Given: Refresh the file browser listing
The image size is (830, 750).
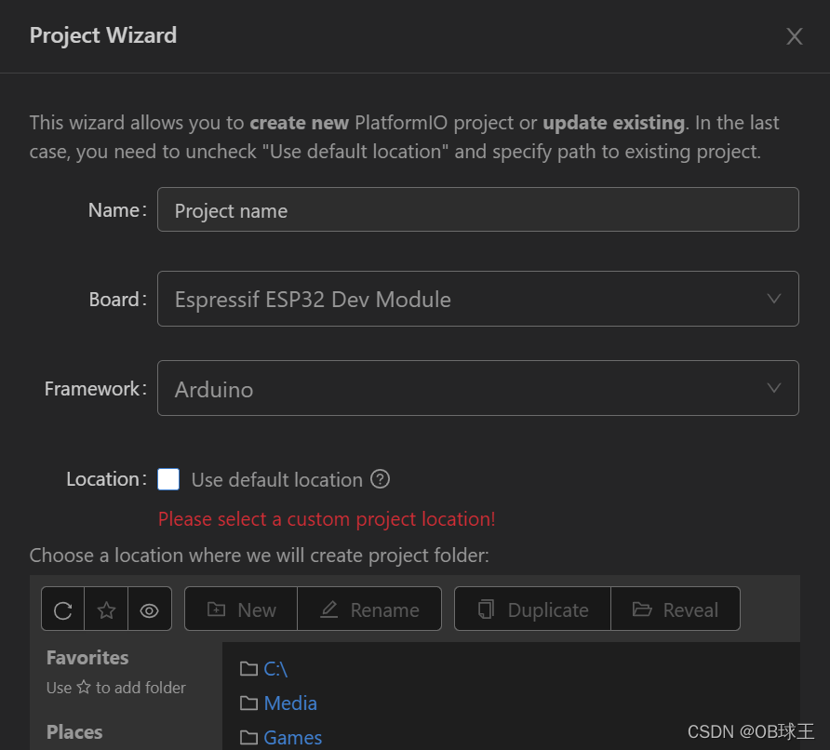Looking at the screenshot, I should pyautogui.click(x=61, y=609).
